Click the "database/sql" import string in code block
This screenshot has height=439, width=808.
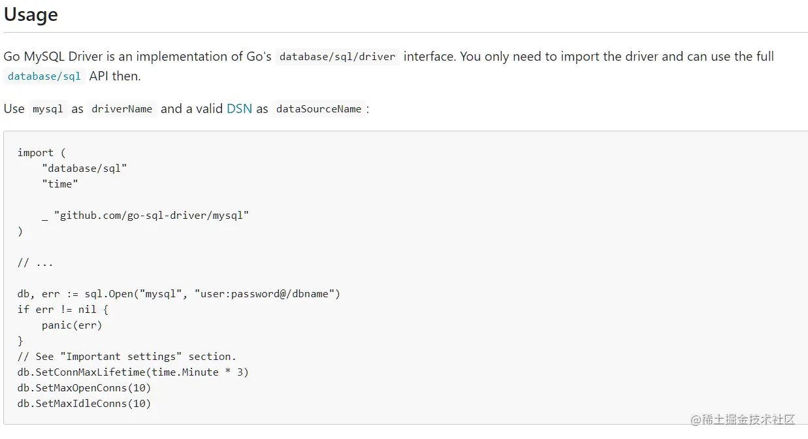click(84, 169)
